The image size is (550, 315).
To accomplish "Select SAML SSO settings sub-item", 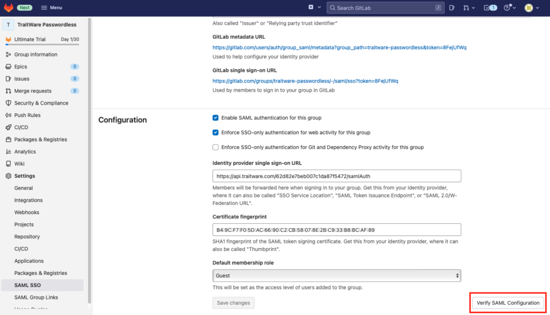I will (42, 285).
